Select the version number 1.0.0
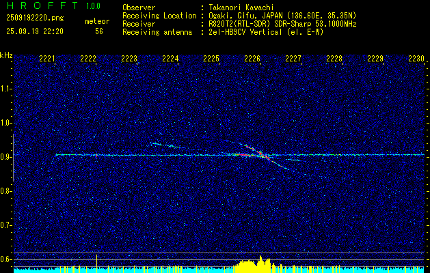The height and width of the screenshot is (273, 430). [93, 6]
